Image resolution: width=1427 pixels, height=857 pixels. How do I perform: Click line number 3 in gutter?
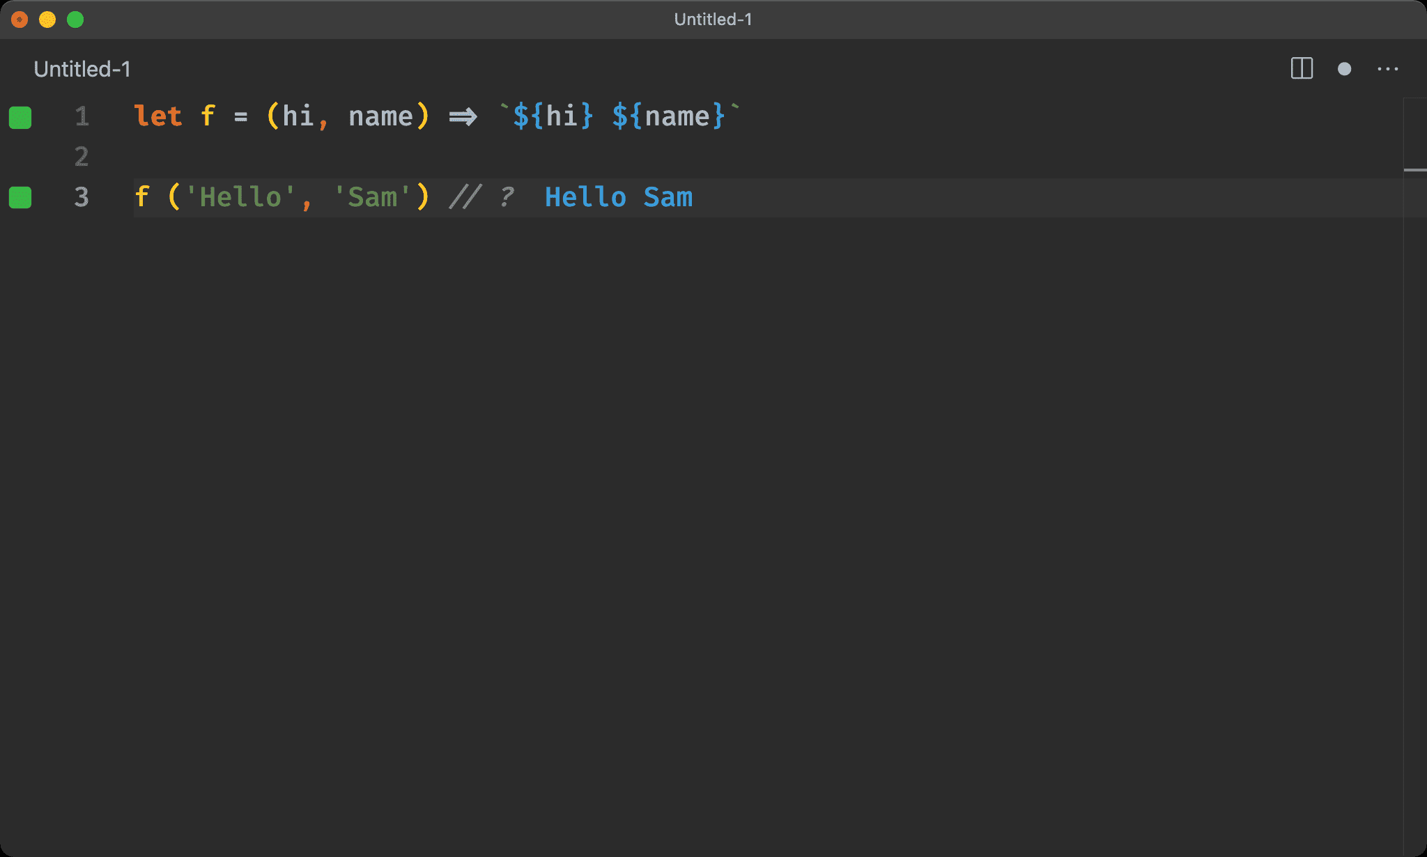point(82,197)
